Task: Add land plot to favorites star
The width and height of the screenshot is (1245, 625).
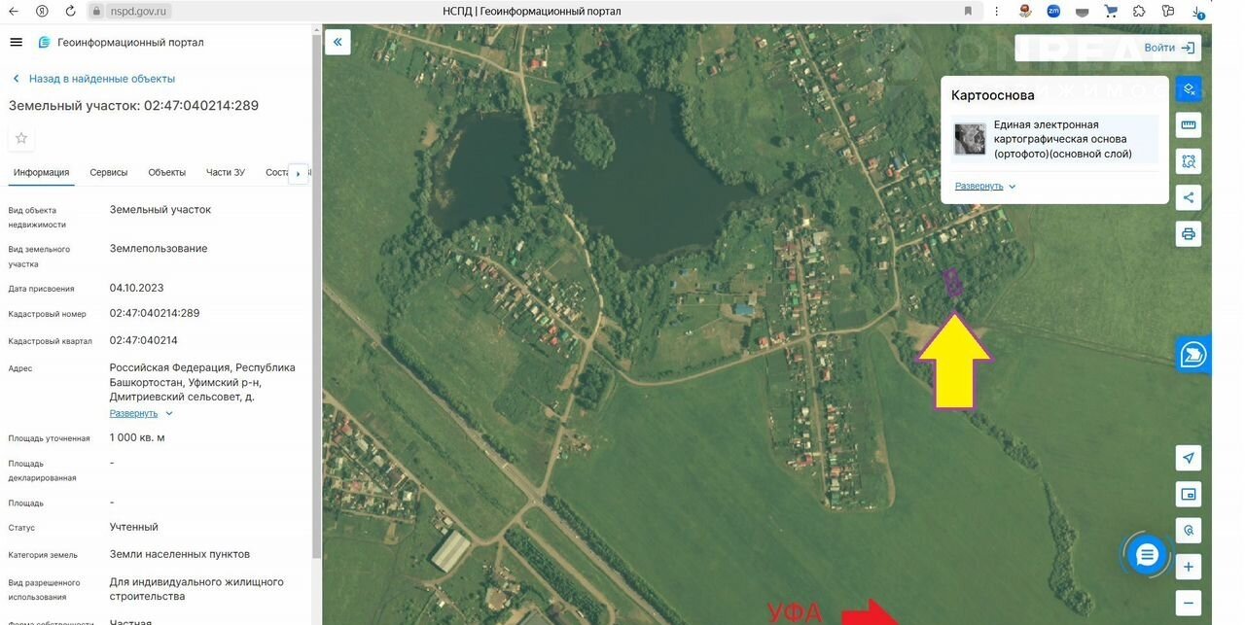Action: (x=21, y=138)
